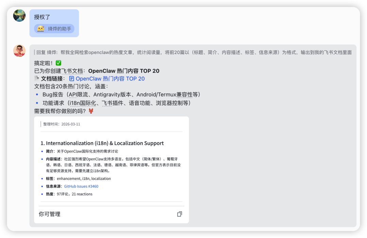The width and height of the screenshot is (367, 238).
Task: Click the Bug报告 bullet line
Action: [121, 94]
